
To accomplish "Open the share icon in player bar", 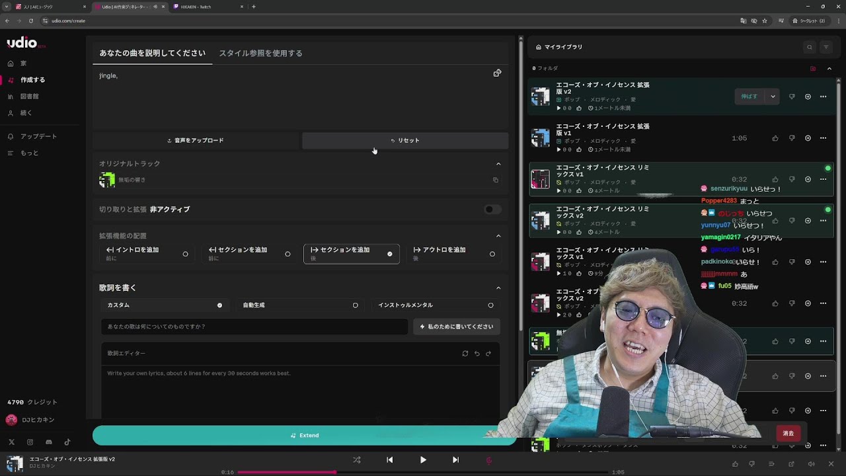I will click(791, 464).
